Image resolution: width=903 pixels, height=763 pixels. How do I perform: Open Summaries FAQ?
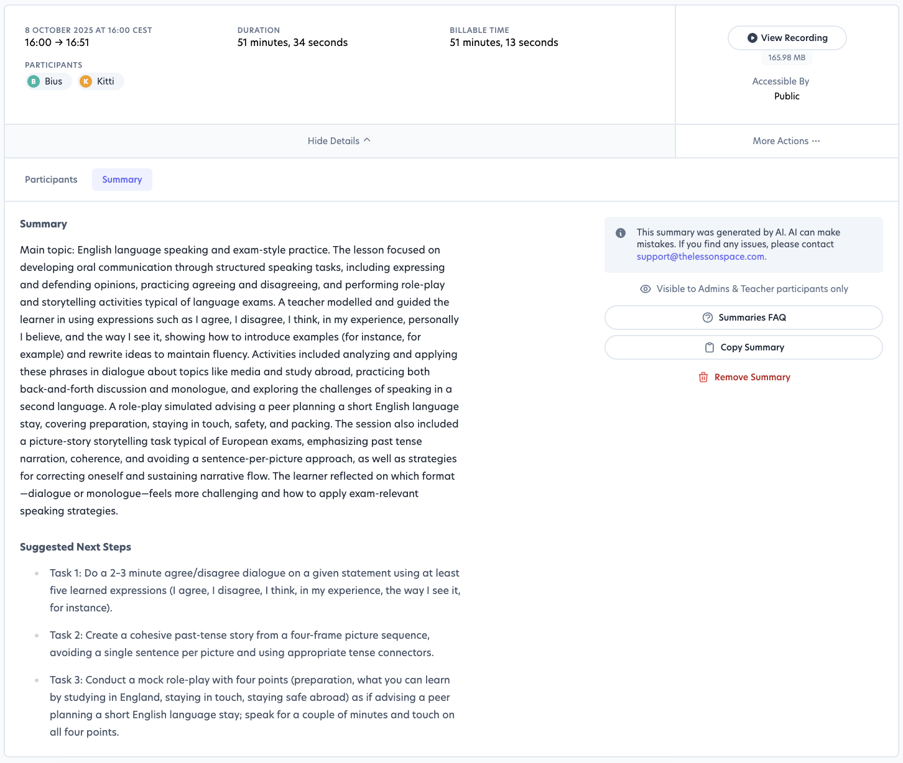click(743, 318)
